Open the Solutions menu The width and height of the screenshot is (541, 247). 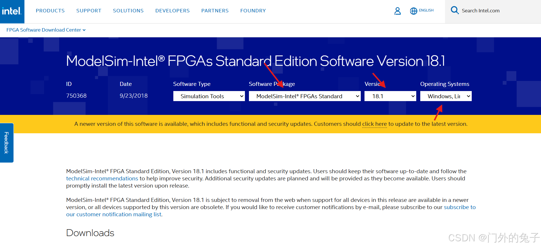pyautogui.click(x=128, y=11)
